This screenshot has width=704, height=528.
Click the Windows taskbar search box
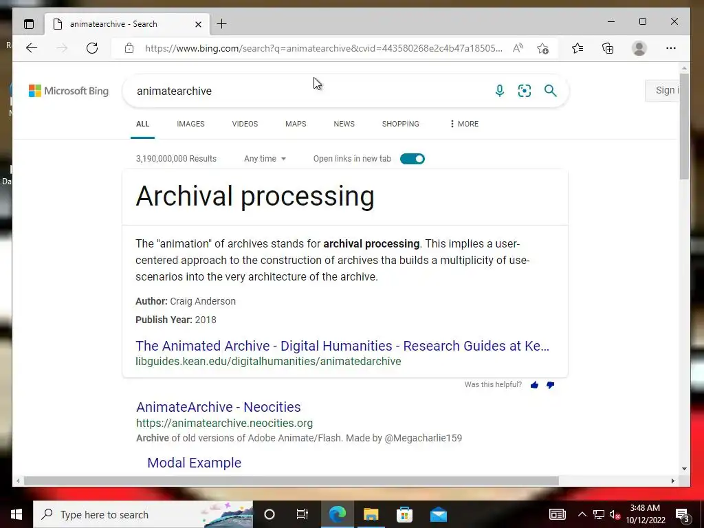pyautogui.click(x=143, y=514)
